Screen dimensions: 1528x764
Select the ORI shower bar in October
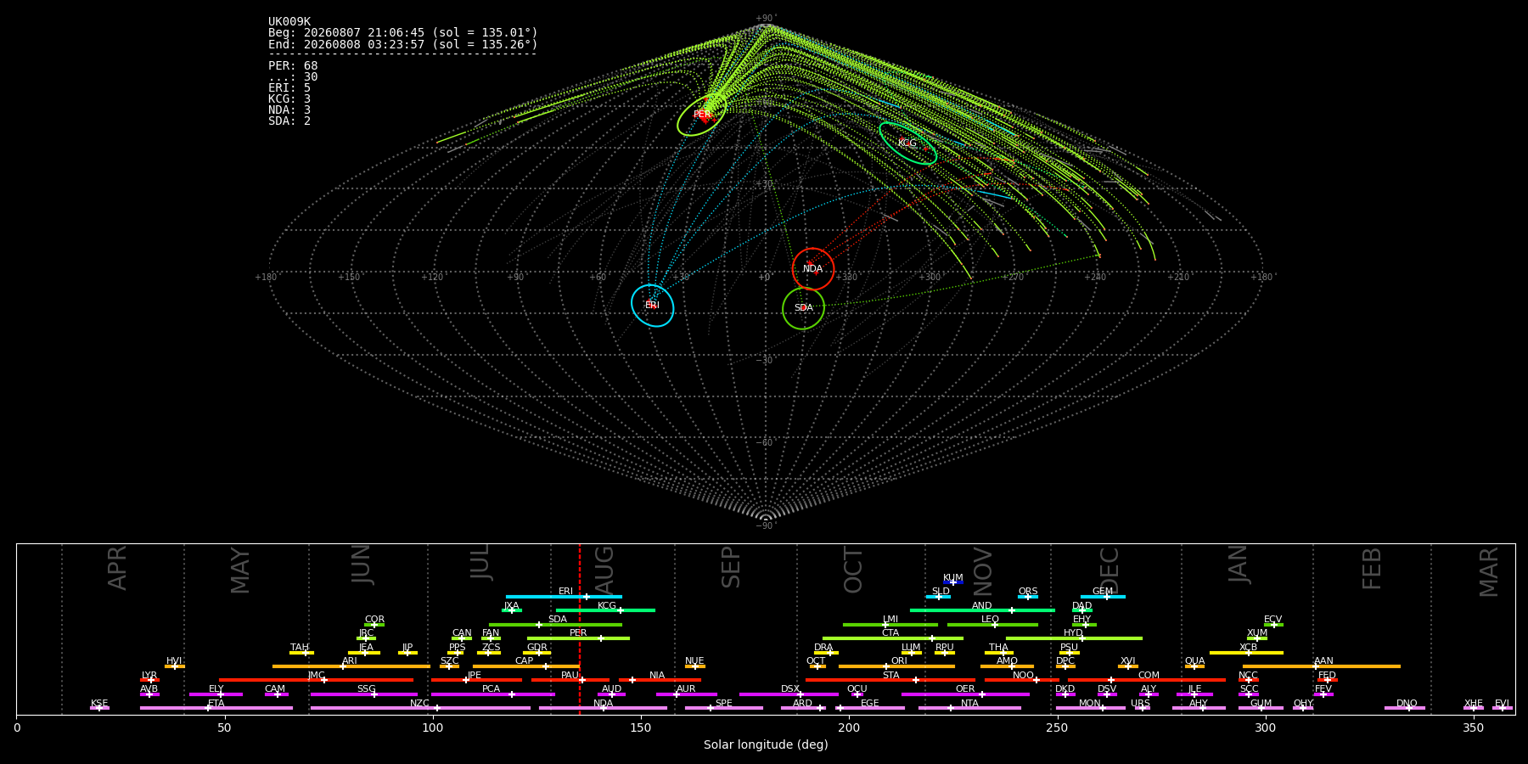[896, 666]
